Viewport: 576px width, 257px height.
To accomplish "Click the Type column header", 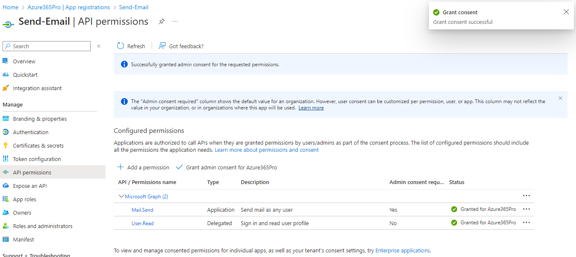I will click(213, 182).
